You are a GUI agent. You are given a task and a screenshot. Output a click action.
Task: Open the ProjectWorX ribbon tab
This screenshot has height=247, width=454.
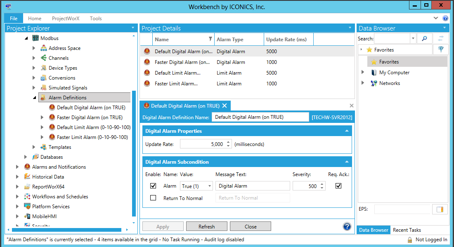point(65,19)
